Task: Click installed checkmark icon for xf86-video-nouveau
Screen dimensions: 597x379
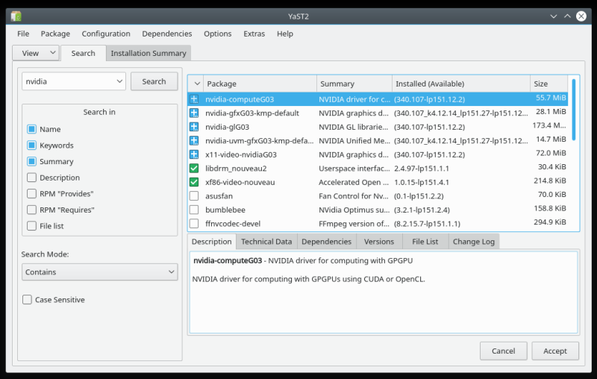Action: click(x=194, y=182)
